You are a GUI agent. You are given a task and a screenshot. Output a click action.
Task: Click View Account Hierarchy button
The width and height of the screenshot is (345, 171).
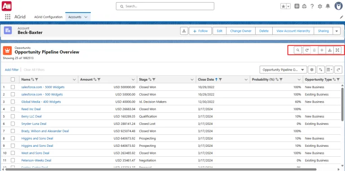293,31
